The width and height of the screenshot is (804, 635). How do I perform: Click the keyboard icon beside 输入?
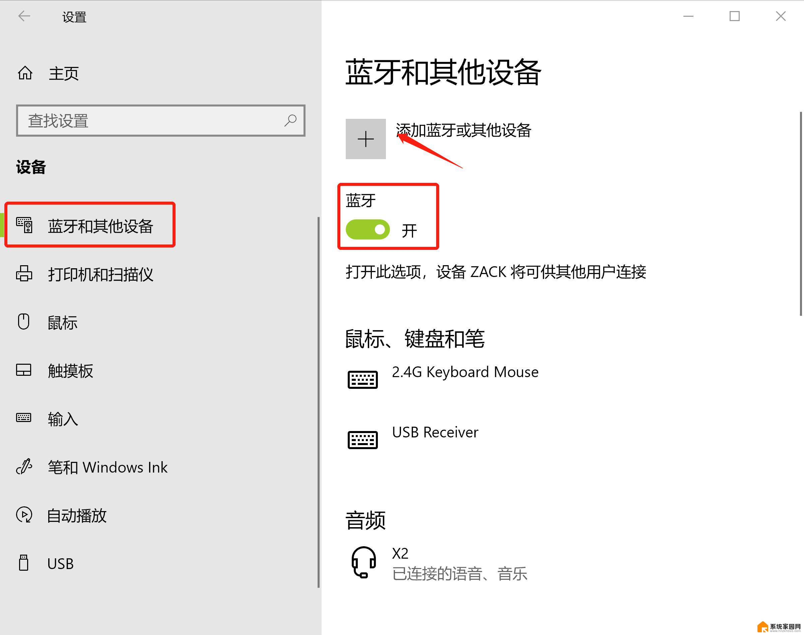(x=24, y=418)
